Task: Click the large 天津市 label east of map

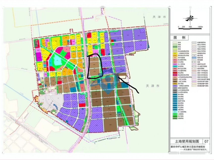Action: 152,86
